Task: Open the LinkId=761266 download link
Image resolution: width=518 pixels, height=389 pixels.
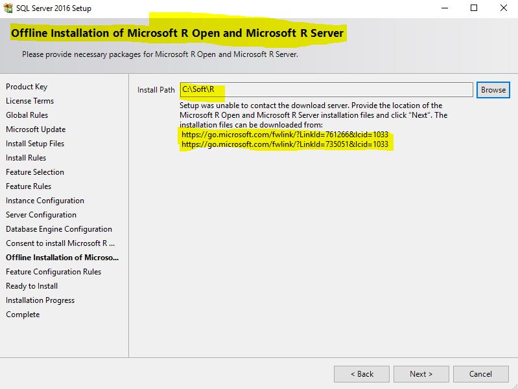Action: [x=285, y=135]
